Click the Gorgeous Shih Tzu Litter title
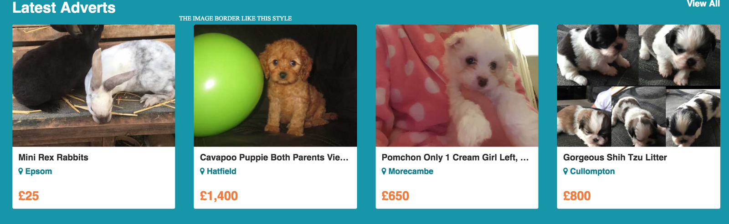 pos(615,158)
